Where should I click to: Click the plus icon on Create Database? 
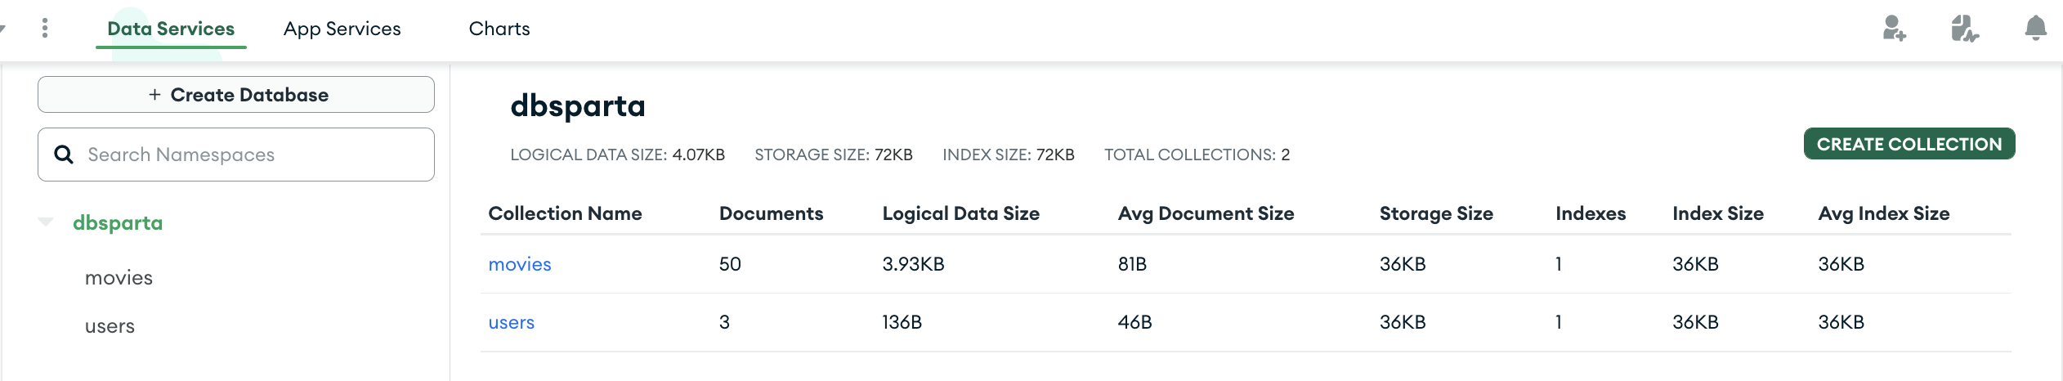click(154, 95)
